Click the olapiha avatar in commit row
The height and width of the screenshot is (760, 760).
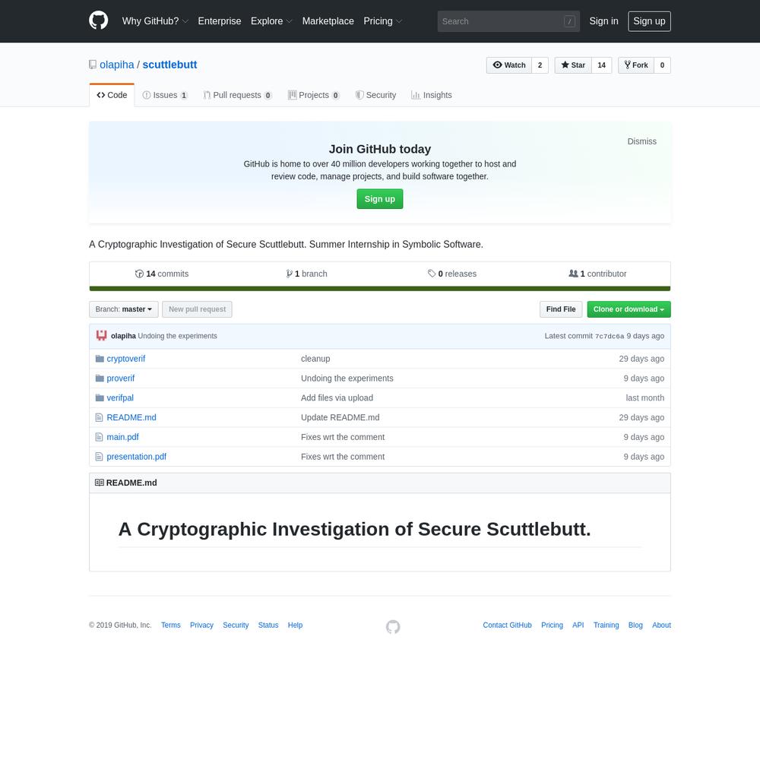(101, 335)
